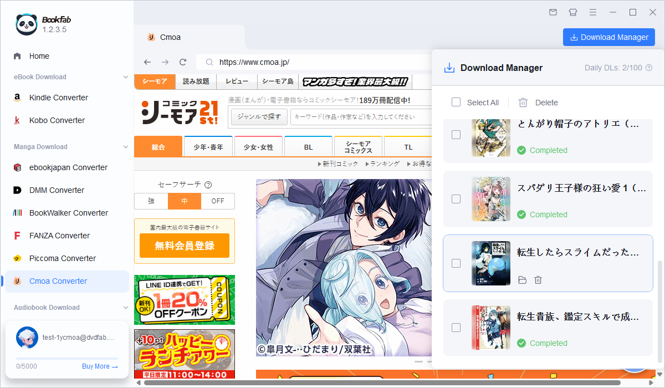
Task: Delete the 転生したらスライムだった download item
Action: 538,280
